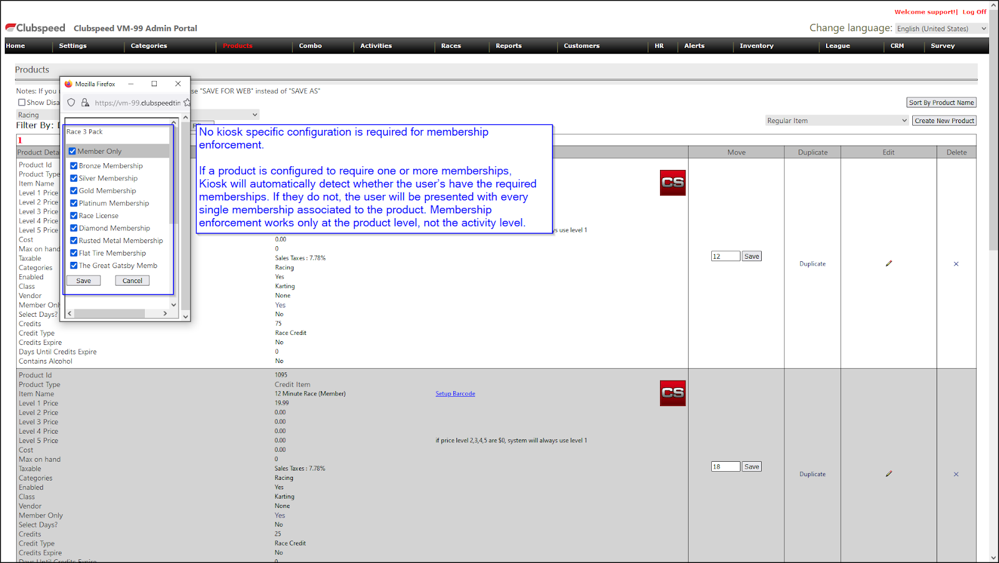Uncheck Race License
This screenshot has height=563, width=999.
pos(74,216)
